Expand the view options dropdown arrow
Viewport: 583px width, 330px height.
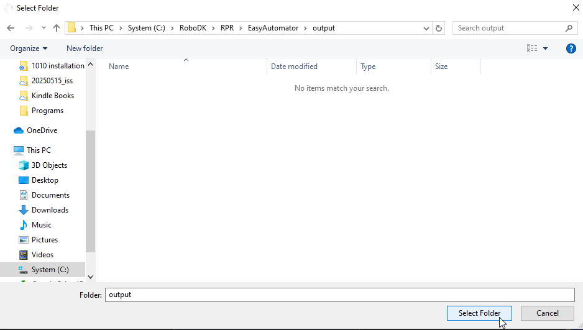[546, 48]
